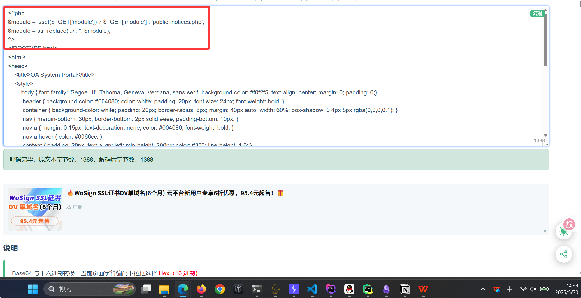Open Visual Studio Code from taskbar
The width and height of the screenshot is (581, 298).
tap(312, 289)
